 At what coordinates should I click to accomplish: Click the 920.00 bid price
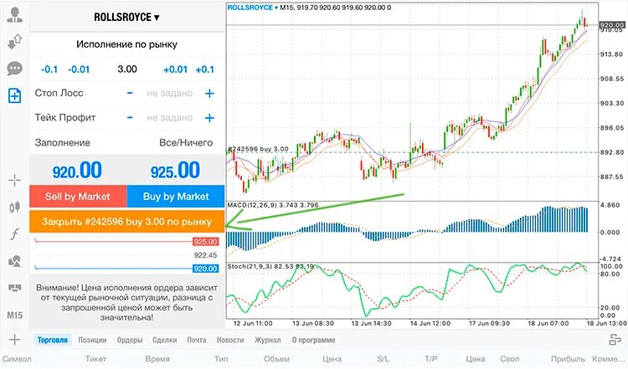coord(77,171)
